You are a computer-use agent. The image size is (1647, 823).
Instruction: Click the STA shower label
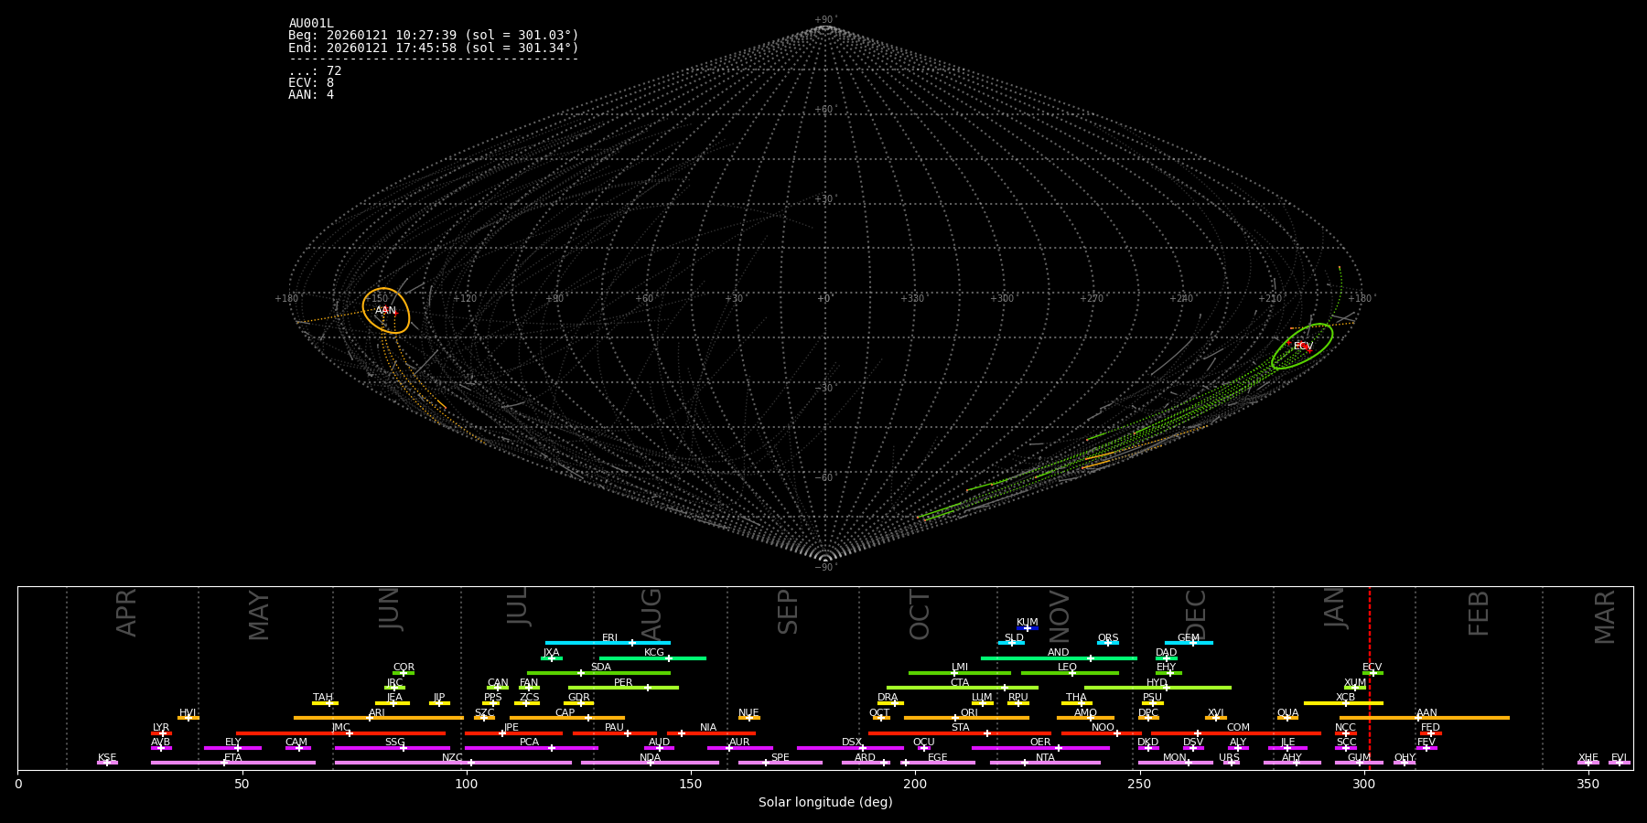pos(961,728)
